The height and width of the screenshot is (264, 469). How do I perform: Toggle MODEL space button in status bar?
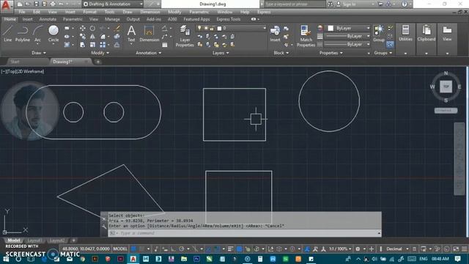(120, 249)
